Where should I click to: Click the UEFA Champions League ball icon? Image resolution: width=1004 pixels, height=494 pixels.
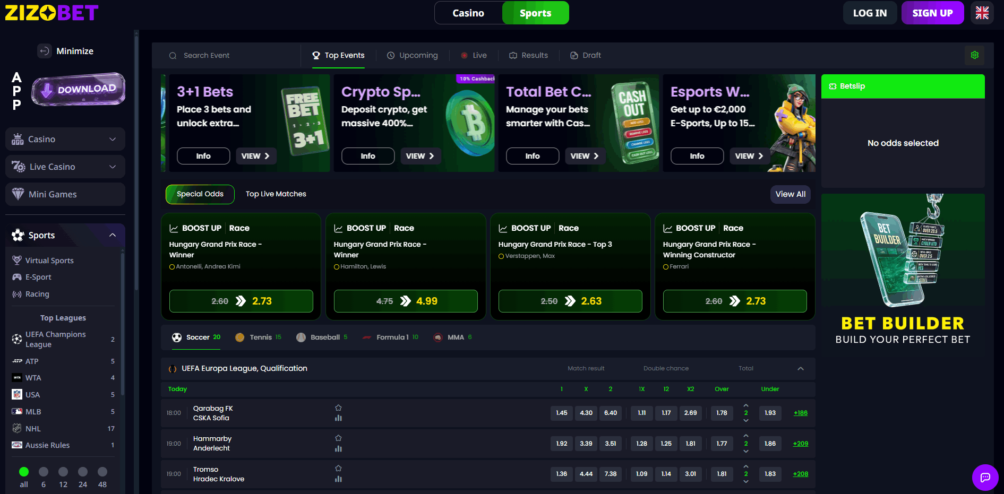pyautogui.click(x=17, y=339)
